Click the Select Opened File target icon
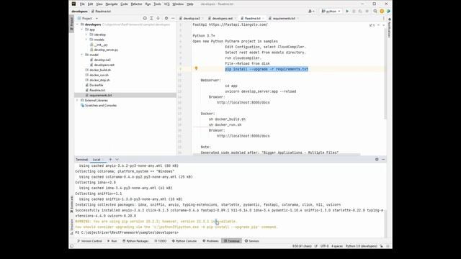 (x=145, y=18)
